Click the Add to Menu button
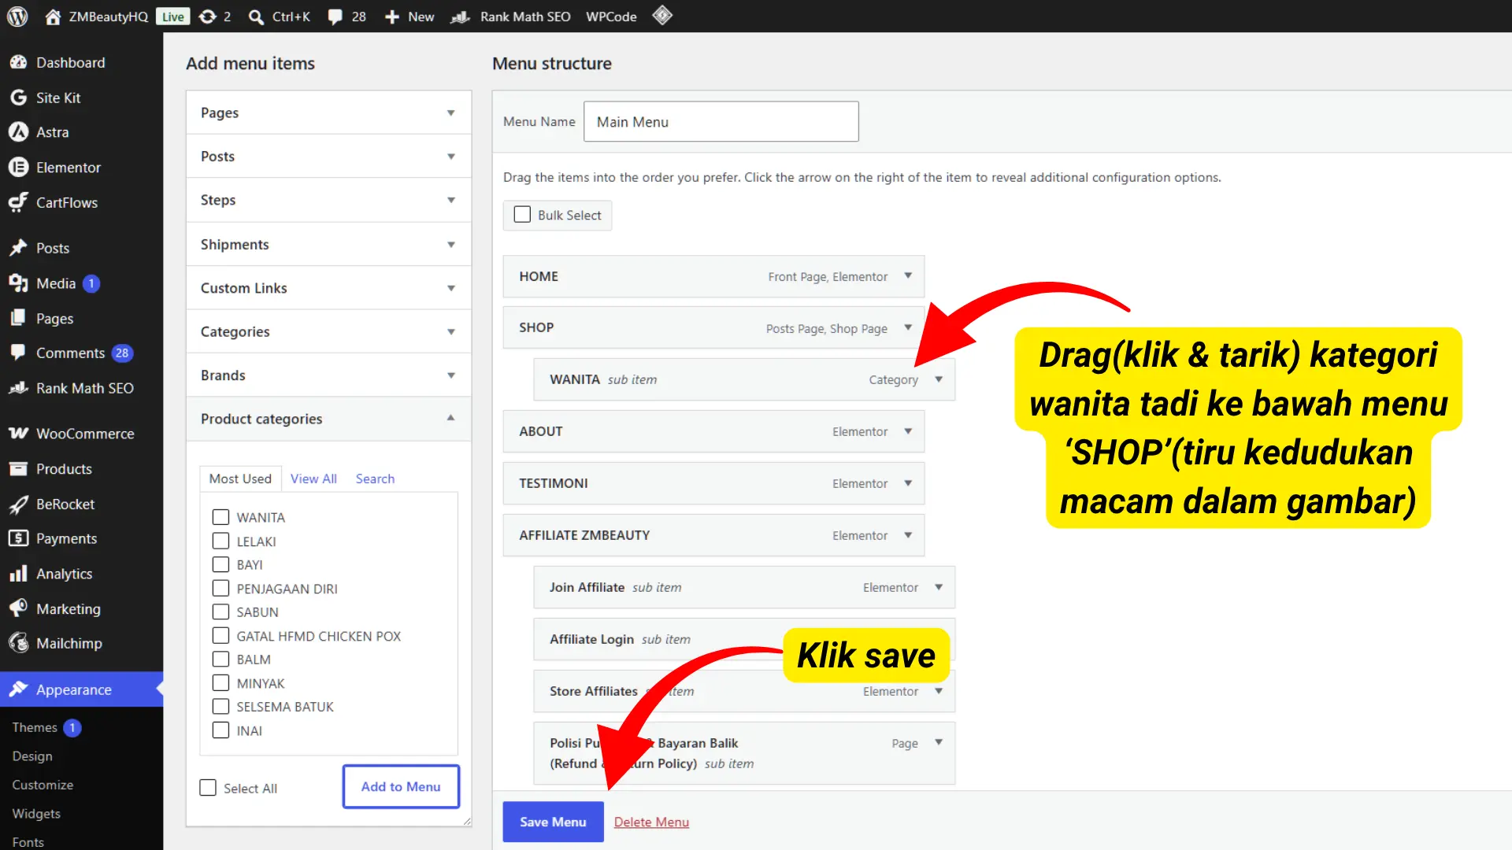1512x850 pixels. coord(401,786)
